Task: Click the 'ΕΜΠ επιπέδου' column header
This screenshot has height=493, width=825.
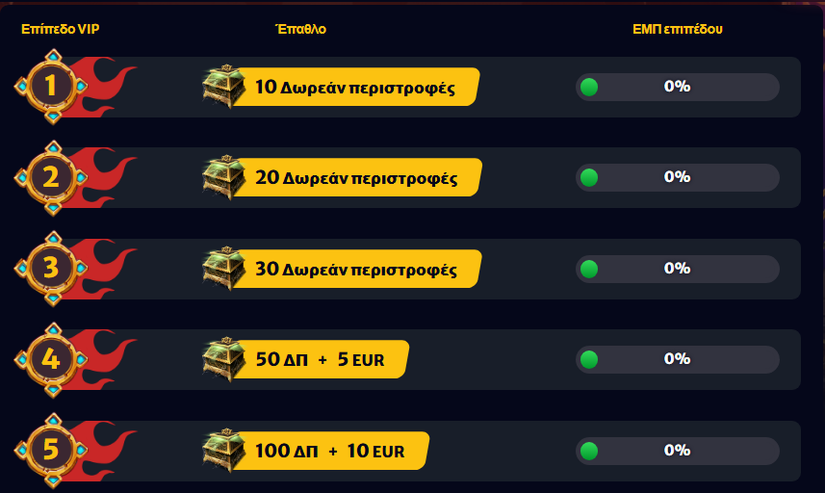Action: pyautogui.click(x=677, y=29)
